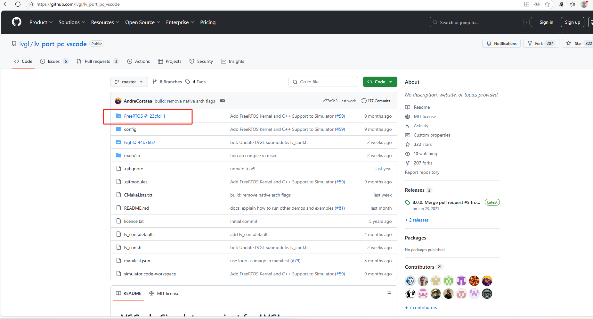Viewport: 593px width, 319px height.
Task: Open main/src folder
Action: coord(133,155)
